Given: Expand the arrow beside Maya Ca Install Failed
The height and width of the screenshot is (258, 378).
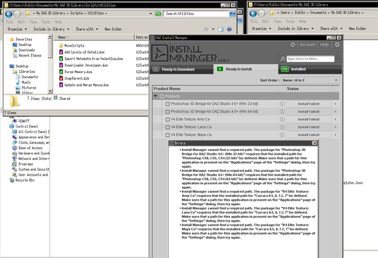Looking at the screenshot, I should point(335,135).
